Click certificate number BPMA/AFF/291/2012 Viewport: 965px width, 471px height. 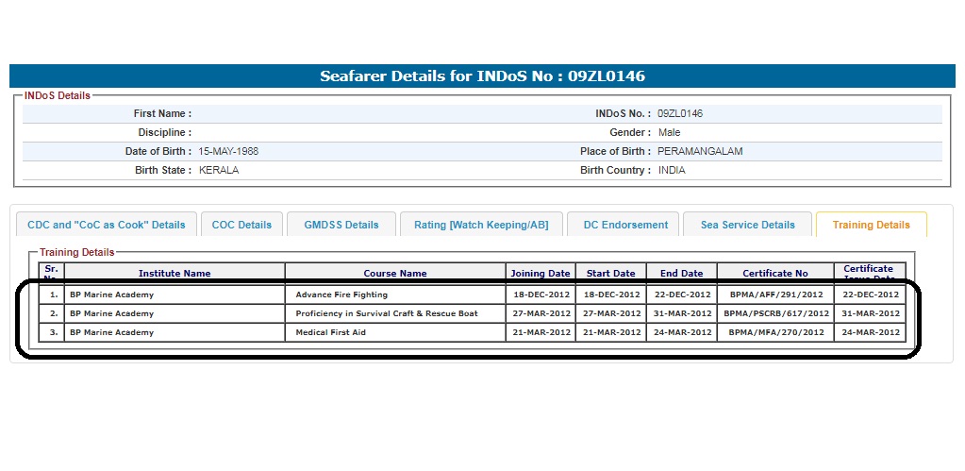click(x=775, y=294)
